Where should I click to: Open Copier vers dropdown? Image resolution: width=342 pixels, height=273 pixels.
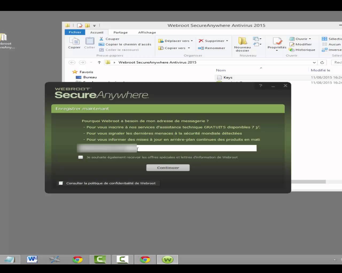click(174, 48)
